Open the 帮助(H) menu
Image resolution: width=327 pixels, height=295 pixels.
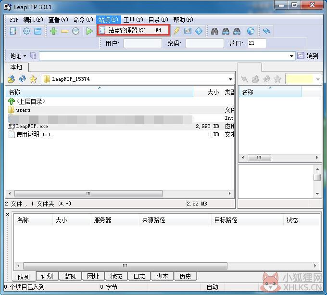[x=183, y=20]
